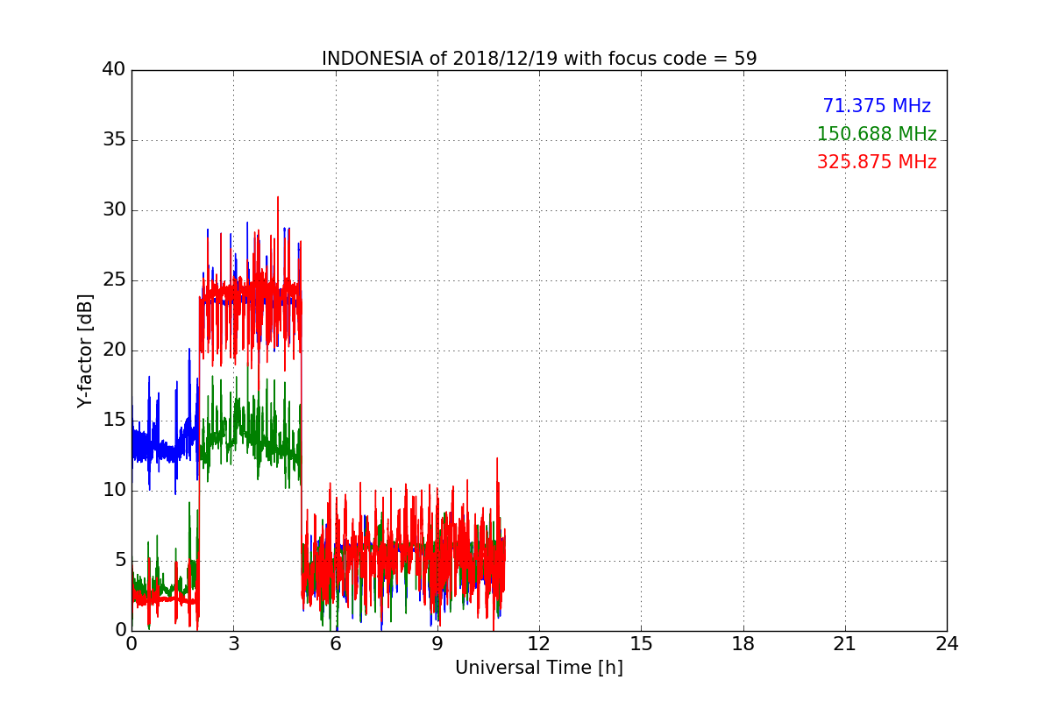
Task: Select the red 325.875 MHz legend label
Action: pos(877,162)
